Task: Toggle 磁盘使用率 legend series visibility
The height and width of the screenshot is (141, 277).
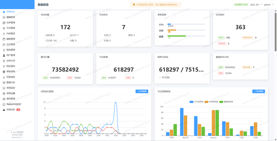Action: tap(226, 102)
